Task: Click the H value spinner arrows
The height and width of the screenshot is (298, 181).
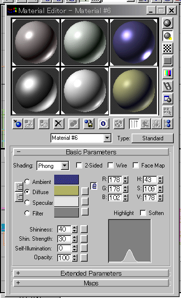Action: click(x=160, y=180)
